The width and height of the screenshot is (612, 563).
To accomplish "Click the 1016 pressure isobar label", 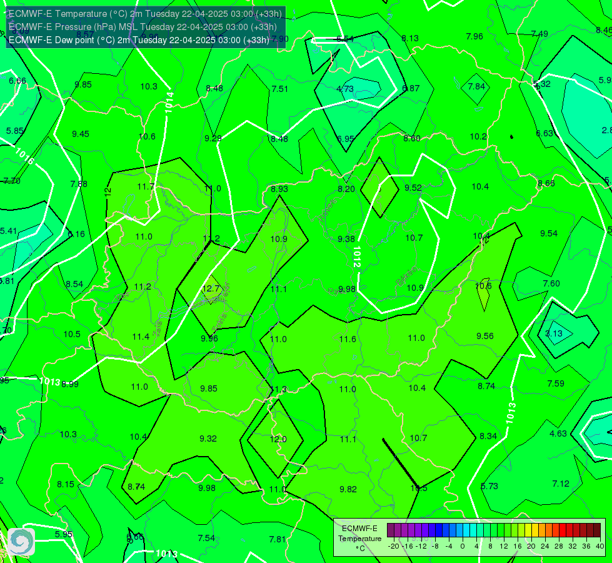I will point(25,156).
